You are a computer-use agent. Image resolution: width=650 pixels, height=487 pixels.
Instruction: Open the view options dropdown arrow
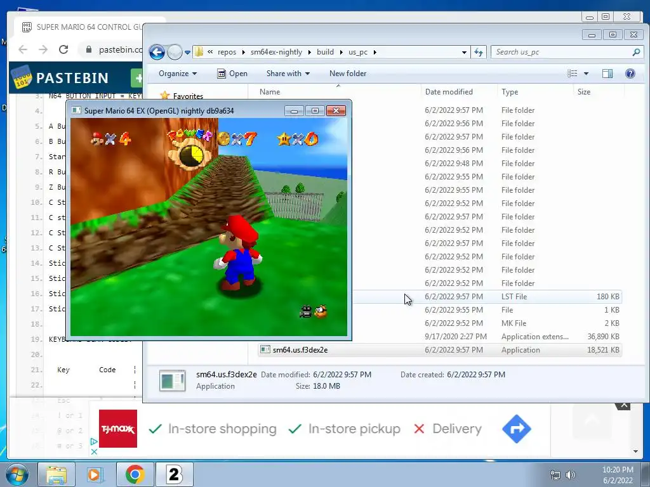point(586,74)
